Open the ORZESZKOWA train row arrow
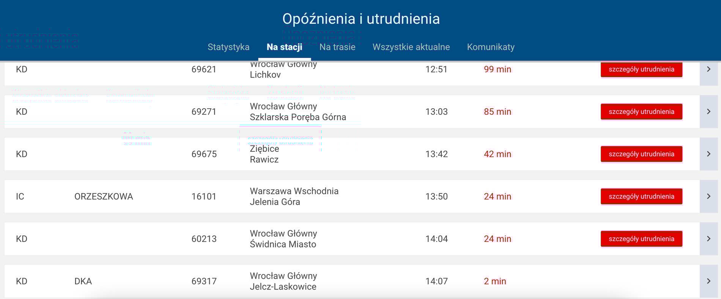Screen dimensions: 721x299 point(708,196)
